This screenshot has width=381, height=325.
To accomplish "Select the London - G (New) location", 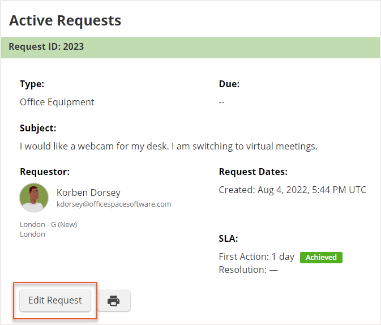I will point(48,224).
